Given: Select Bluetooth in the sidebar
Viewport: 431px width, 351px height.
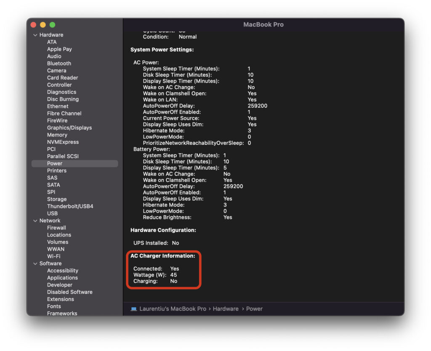Looking at the screenshot, I should 59,64.
